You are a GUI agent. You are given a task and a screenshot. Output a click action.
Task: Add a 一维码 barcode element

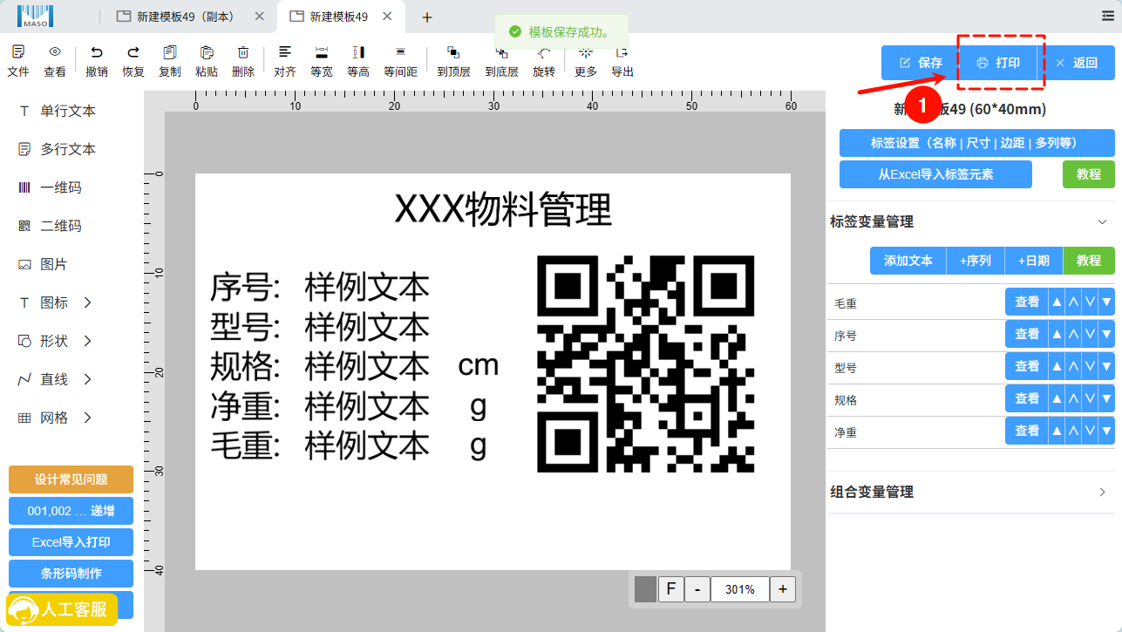point(51,187)
